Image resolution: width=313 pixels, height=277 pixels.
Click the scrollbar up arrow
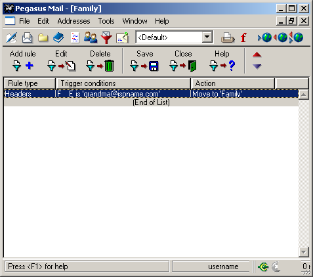(x=304, y=95)
